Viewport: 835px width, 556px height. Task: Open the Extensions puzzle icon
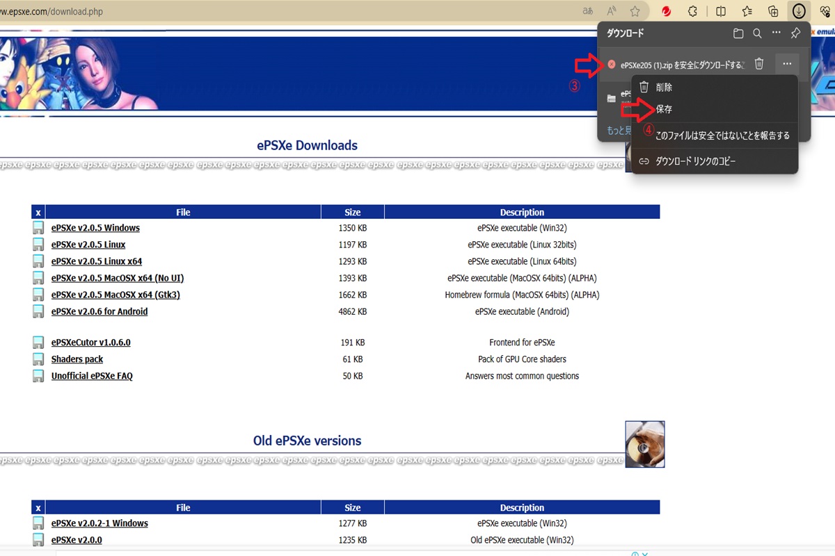click(x=692, y=11)
